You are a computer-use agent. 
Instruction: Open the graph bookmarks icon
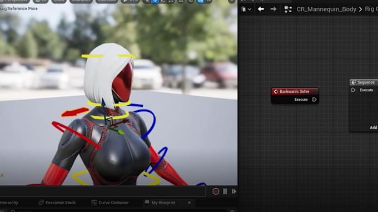pyautogui.click(x=243, y=9)
